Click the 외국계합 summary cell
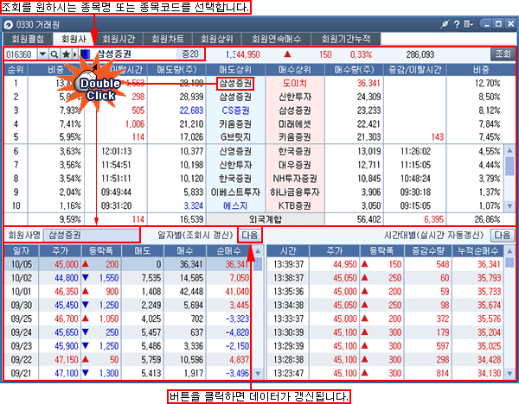 pyautogui.click(x=266, y=219)
